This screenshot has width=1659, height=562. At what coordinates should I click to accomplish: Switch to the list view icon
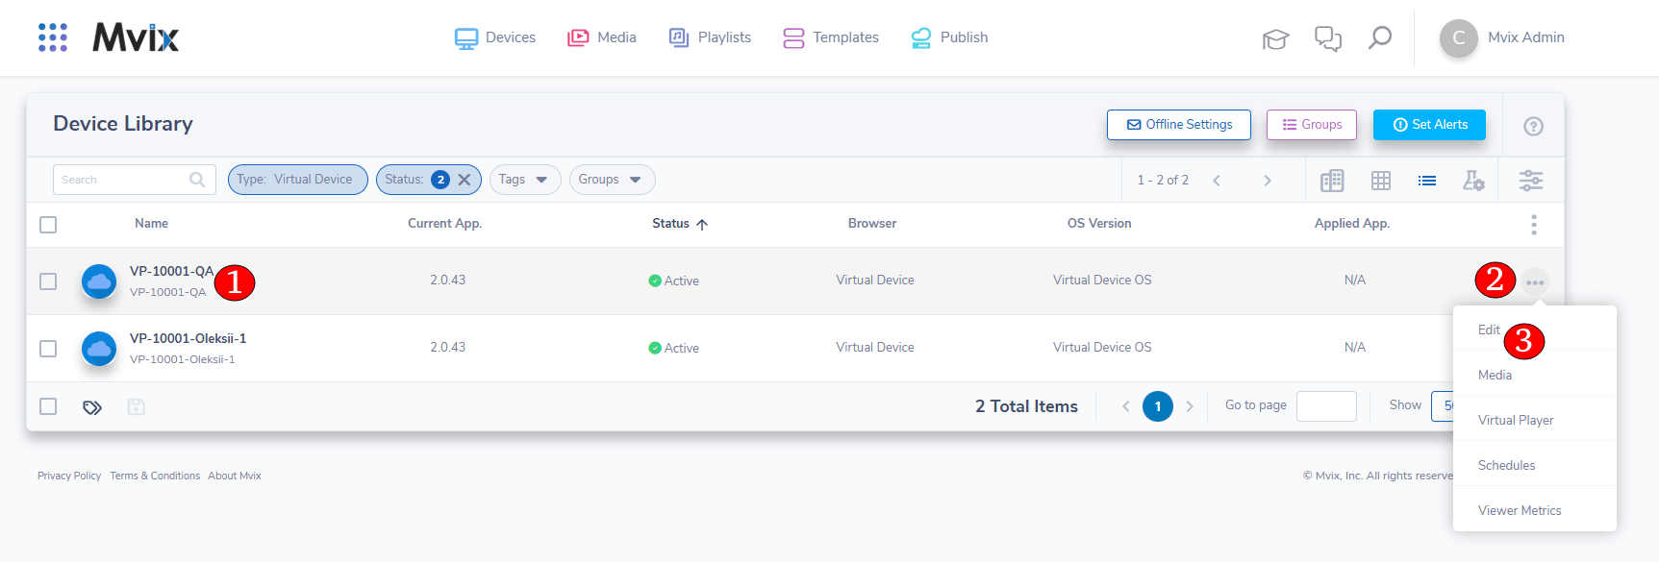pos(1427,181)
